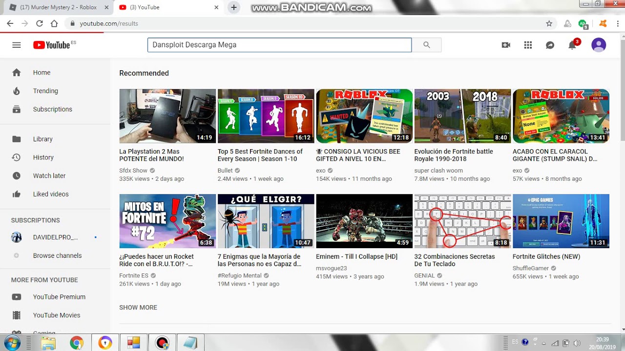Click the Library folder icon
This screenshot has height=351, width=625.
17,139
